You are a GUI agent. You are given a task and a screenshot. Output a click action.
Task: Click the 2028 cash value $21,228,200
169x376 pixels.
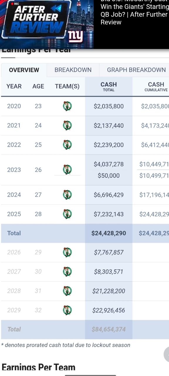[x=109, y=291]
